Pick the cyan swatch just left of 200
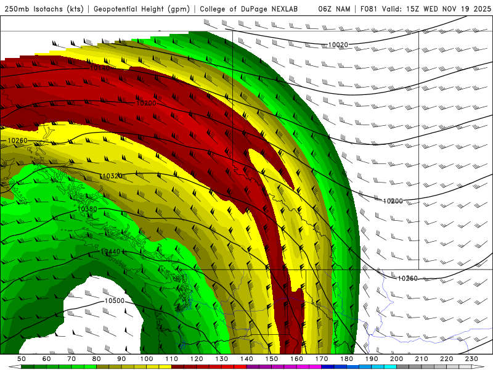The height and width of the screenshot is (370, 493). coord(390,367)
